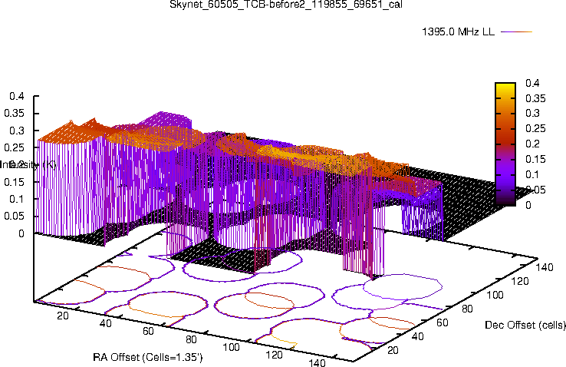Select the color bar label 0.3

click(x=532, y=114)
